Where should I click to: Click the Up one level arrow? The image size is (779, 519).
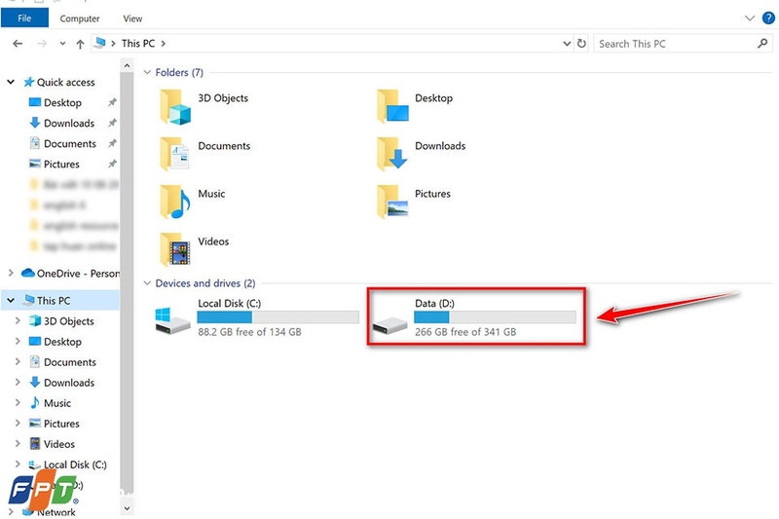pos(80,44)
